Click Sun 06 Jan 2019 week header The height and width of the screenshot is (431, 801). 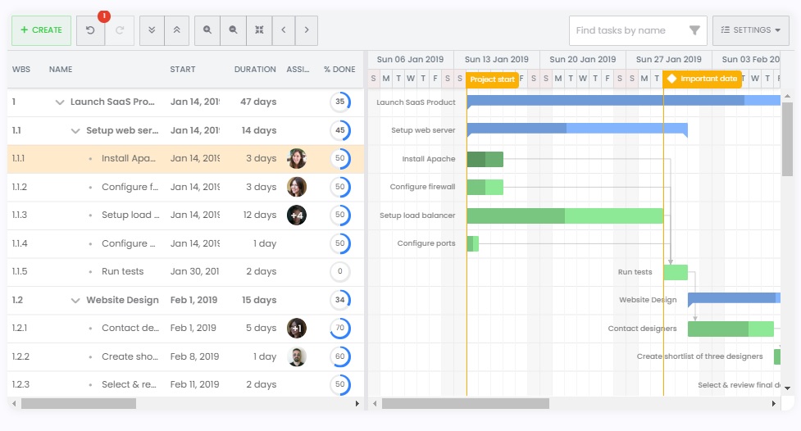[410, 59]
